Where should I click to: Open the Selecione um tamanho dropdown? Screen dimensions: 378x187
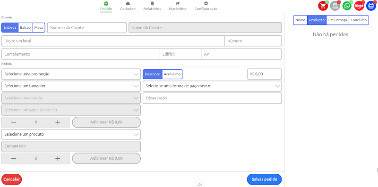71,86
